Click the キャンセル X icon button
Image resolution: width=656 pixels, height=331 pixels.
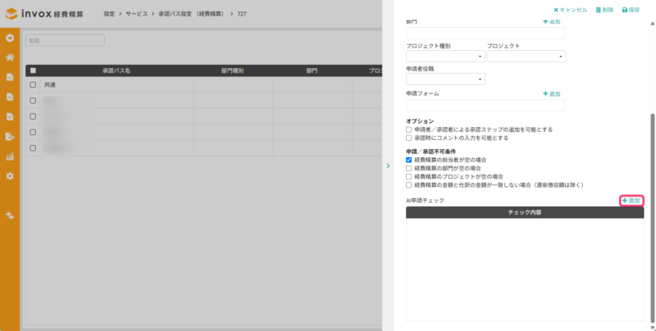click(x=570, y=10)
